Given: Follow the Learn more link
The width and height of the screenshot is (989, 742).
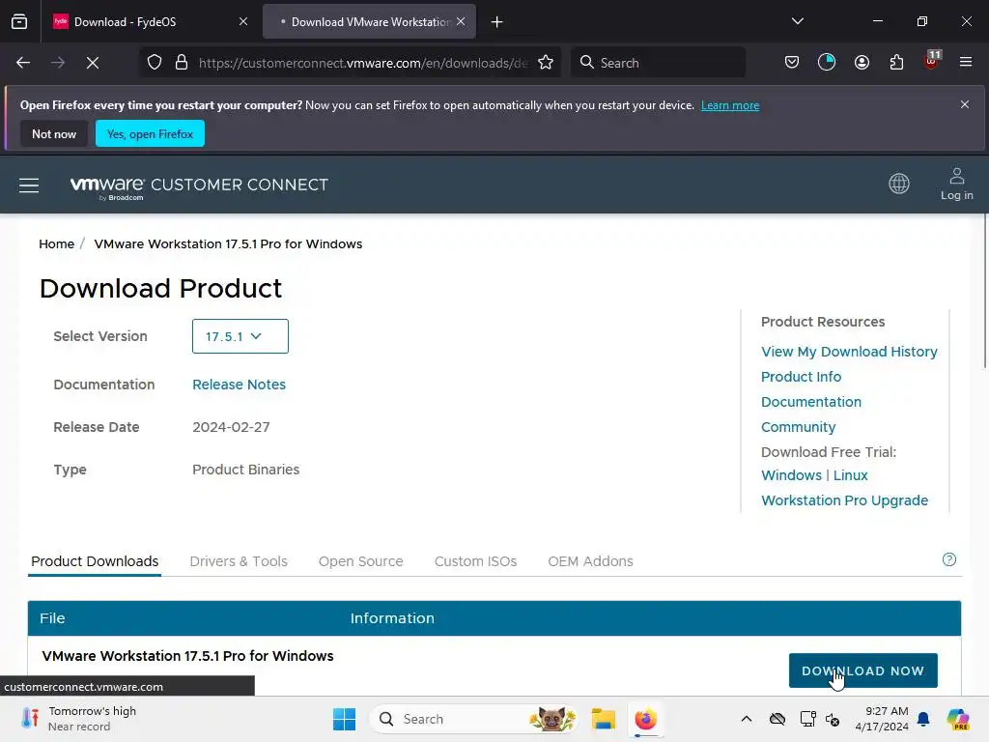Looking at the screenshot, I should (x=730, y=105).
